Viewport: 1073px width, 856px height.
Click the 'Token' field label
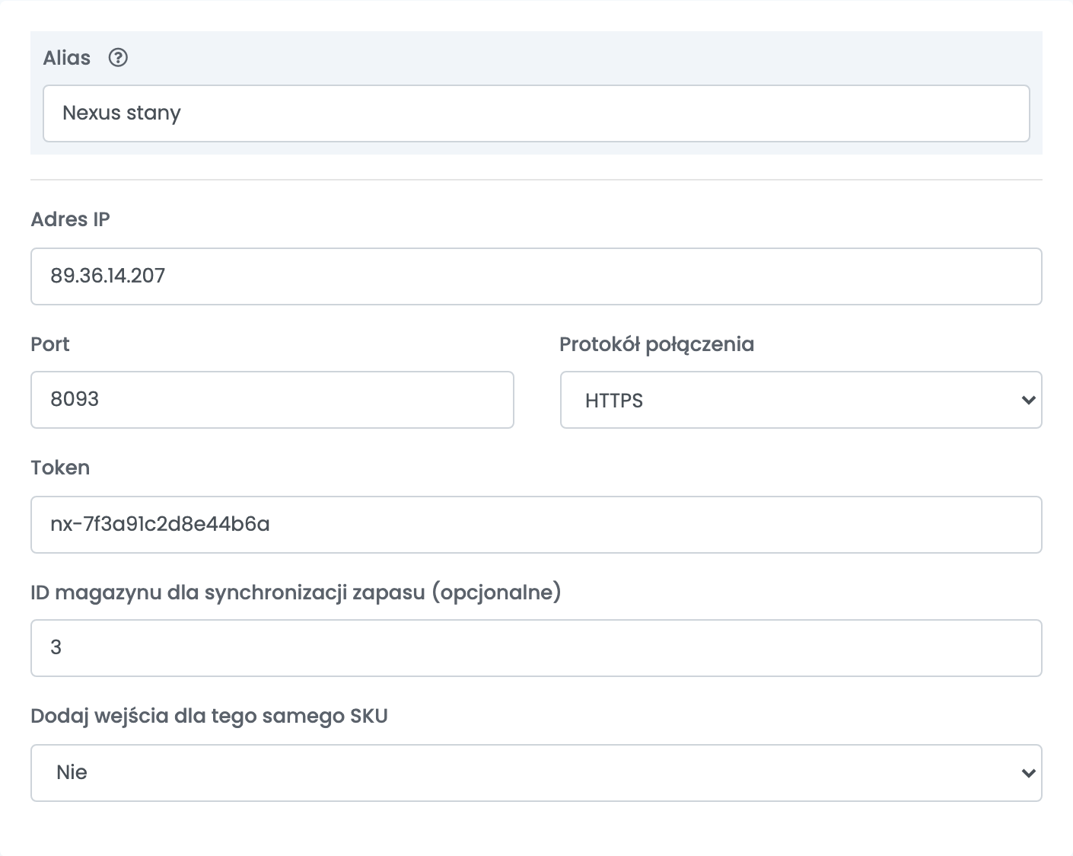[60, 468]
